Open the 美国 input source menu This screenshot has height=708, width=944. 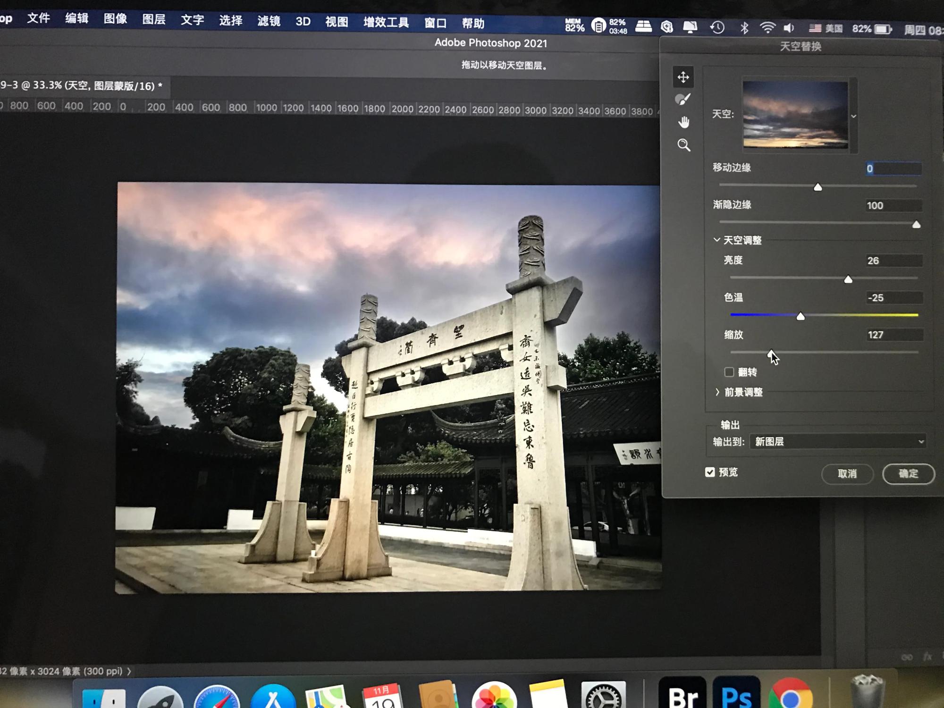click(x=826, y=28)
